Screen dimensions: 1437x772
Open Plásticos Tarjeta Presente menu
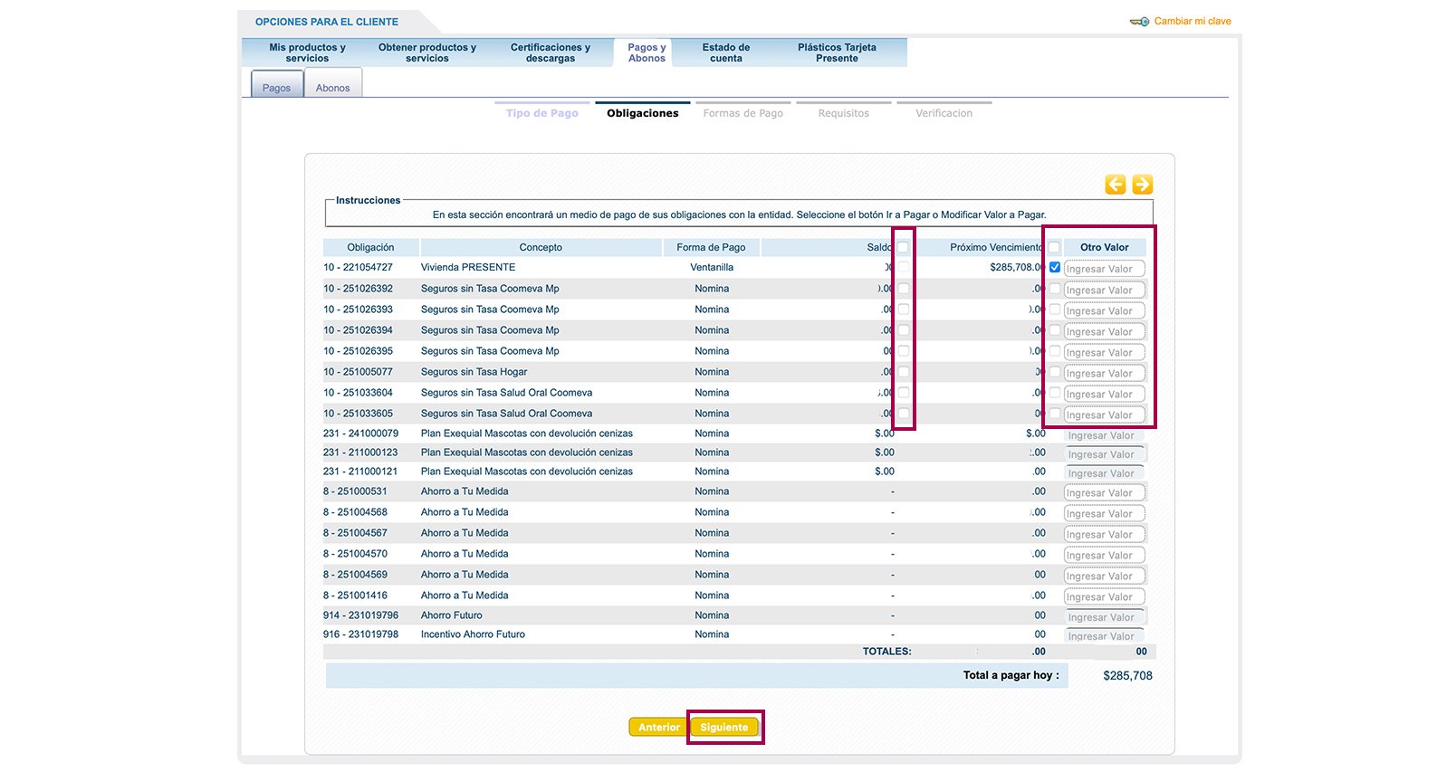837,52
